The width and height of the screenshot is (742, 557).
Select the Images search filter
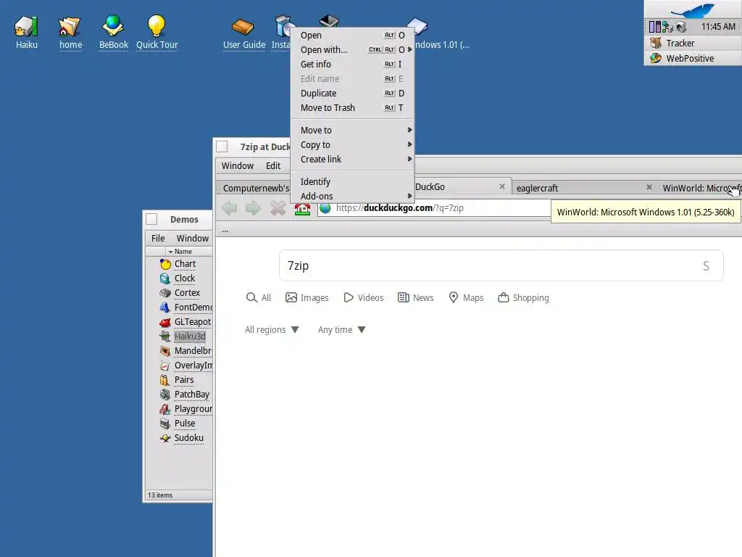coord(307,297)
